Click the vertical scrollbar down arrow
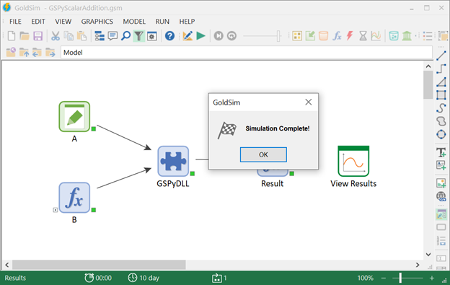 tap(428, 254)
